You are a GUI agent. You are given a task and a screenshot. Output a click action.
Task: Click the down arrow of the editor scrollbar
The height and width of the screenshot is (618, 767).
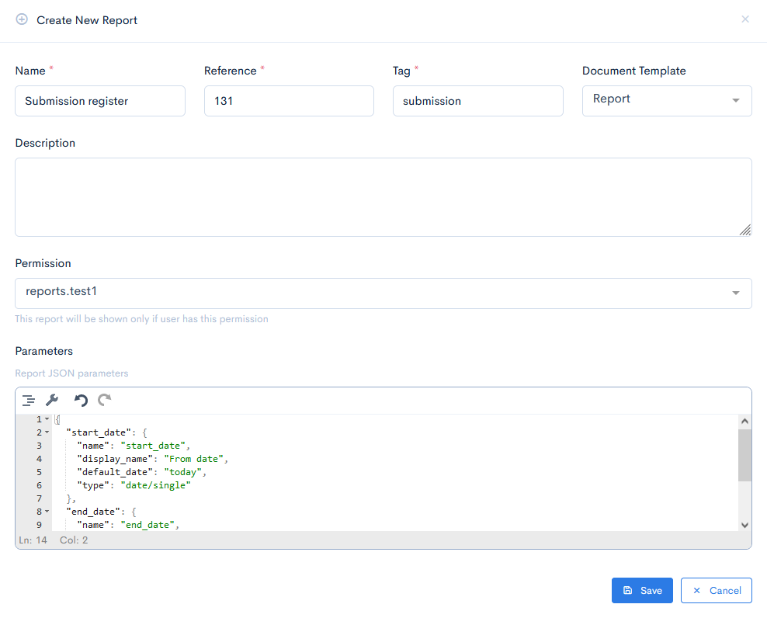[744, 524]
